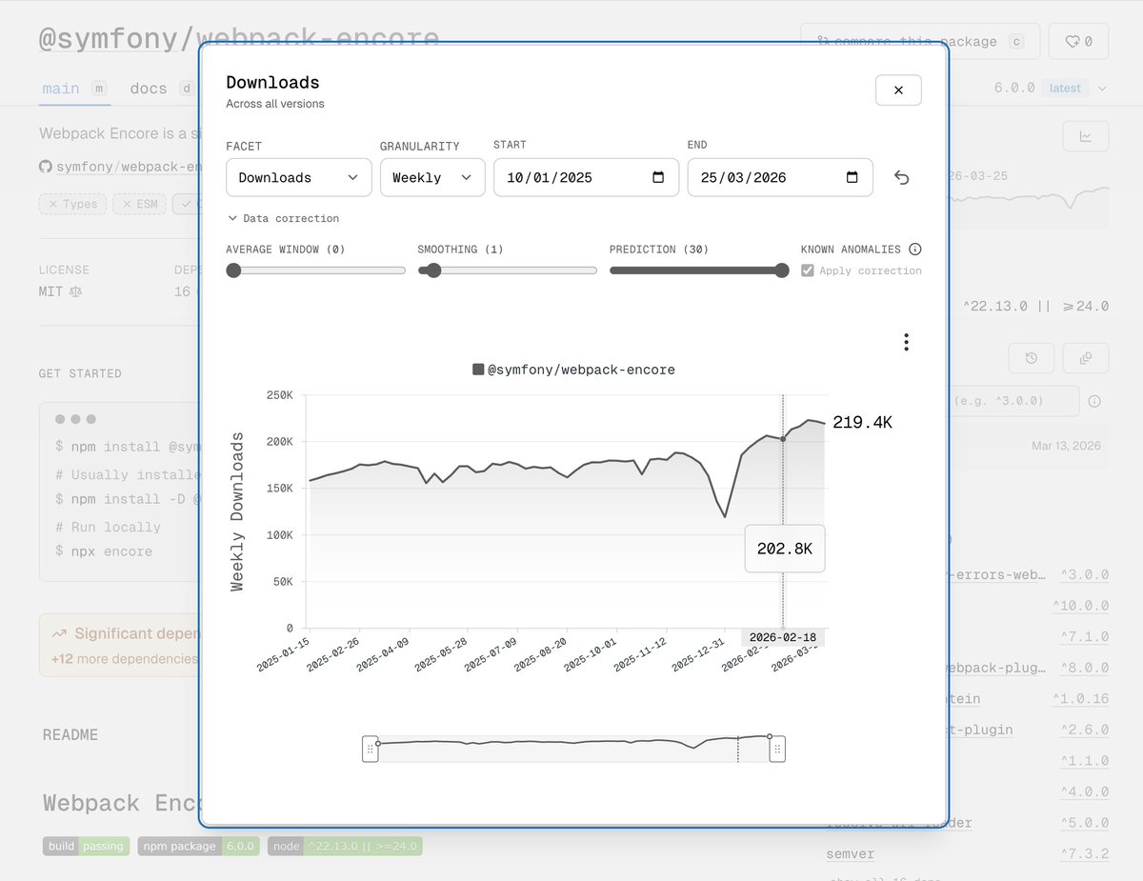This screenshot has height=881, width=1143.
Task: Click the Mar 13, 2026 date text
Action: (x=1066, y=446)
